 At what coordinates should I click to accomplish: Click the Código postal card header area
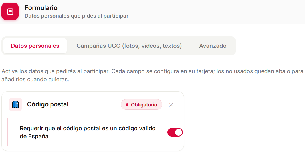[x=93, y=104]
